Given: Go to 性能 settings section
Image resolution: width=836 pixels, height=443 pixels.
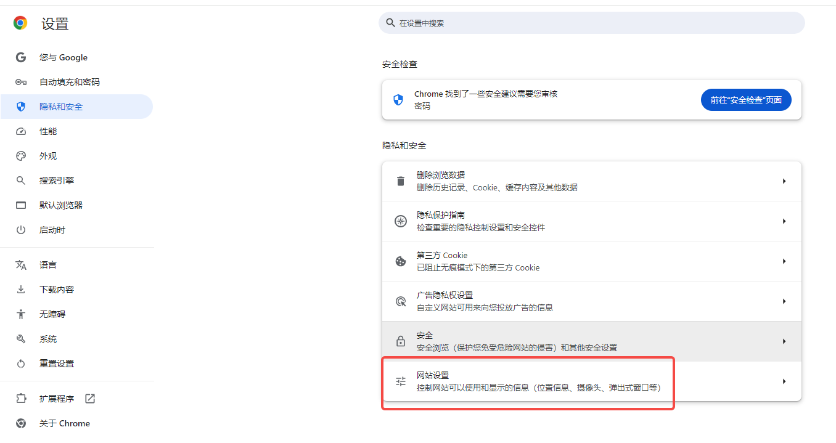Looking at the screenshot, I should (x=76, y=131).
